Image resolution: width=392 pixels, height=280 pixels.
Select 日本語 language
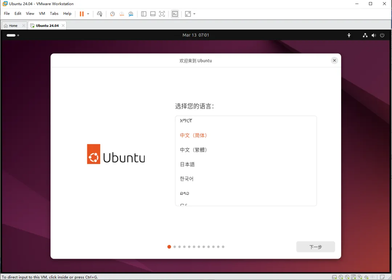click(x=246, y=164)
